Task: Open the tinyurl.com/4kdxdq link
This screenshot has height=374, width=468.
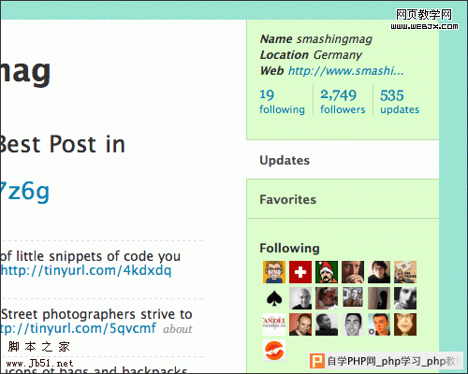Action: pyautogui.click(x=86, y=270)
